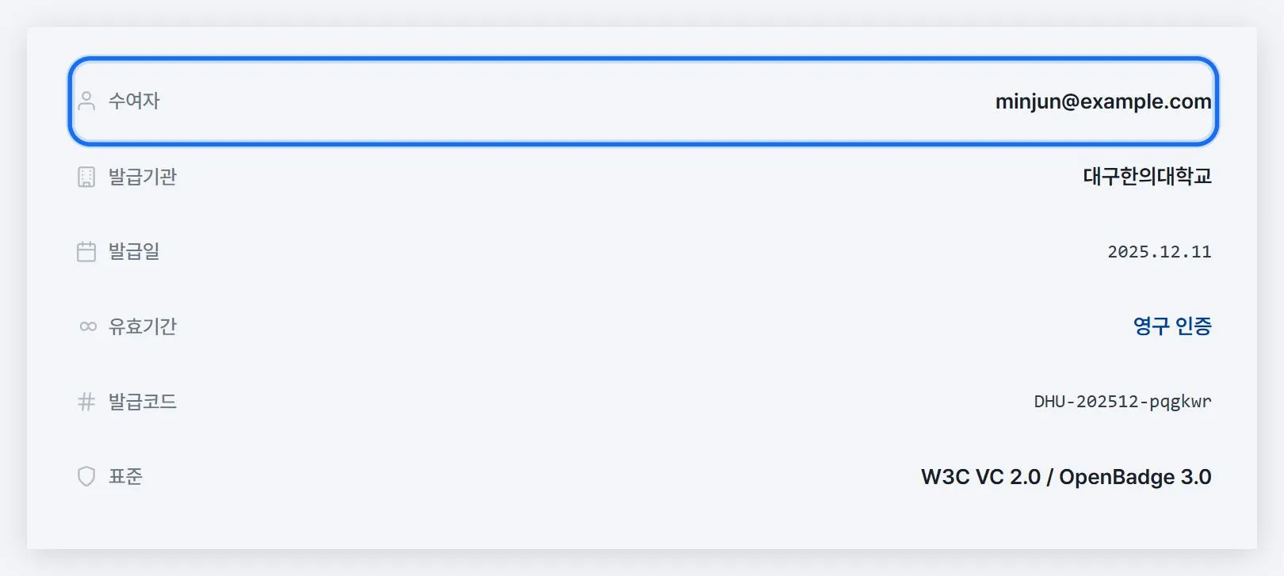This screenshot has height=576, width=1284.
Task: Click the building icon next to 발급기관
Action: point(86,177)
